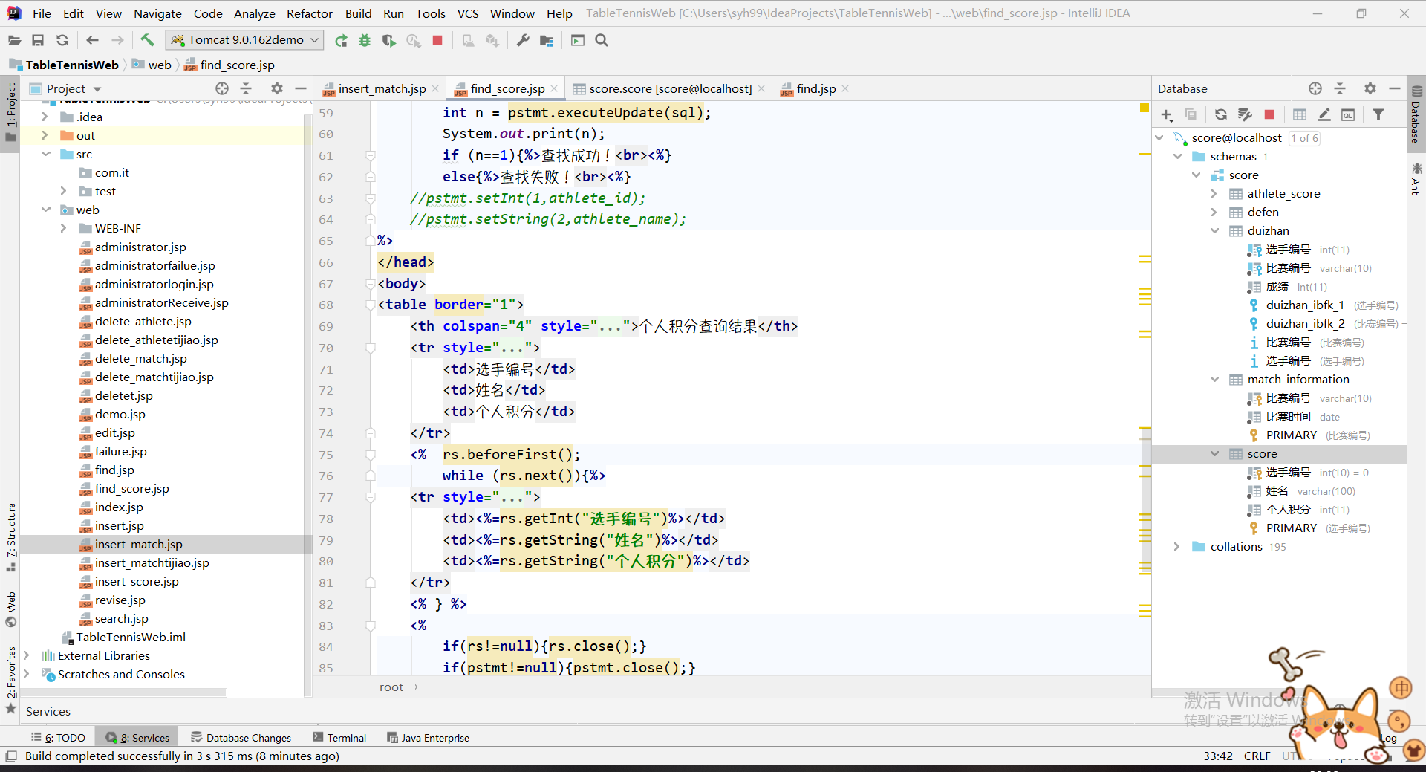1426x772 pixels.
Task: Open the VCS menu
Action: [x=468, y=13]
